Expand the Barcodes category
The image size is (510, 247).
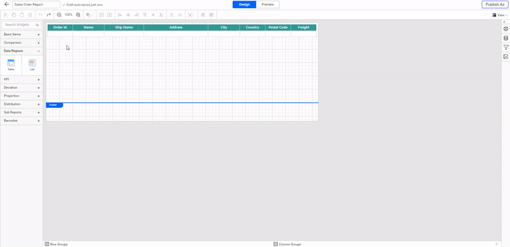(x=22, y=121)
